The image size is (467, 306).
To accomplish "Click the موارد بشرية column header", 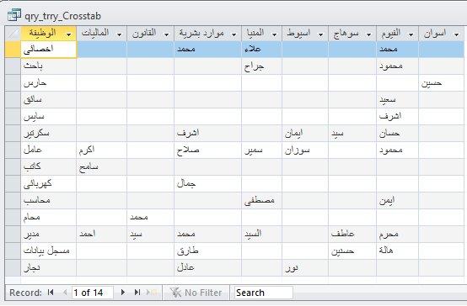I will (207, 34).
